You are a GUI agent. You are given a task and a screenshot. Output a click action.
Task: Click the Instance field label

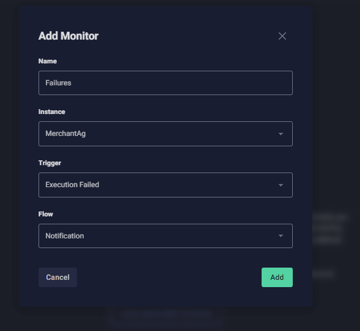(52, 112)
